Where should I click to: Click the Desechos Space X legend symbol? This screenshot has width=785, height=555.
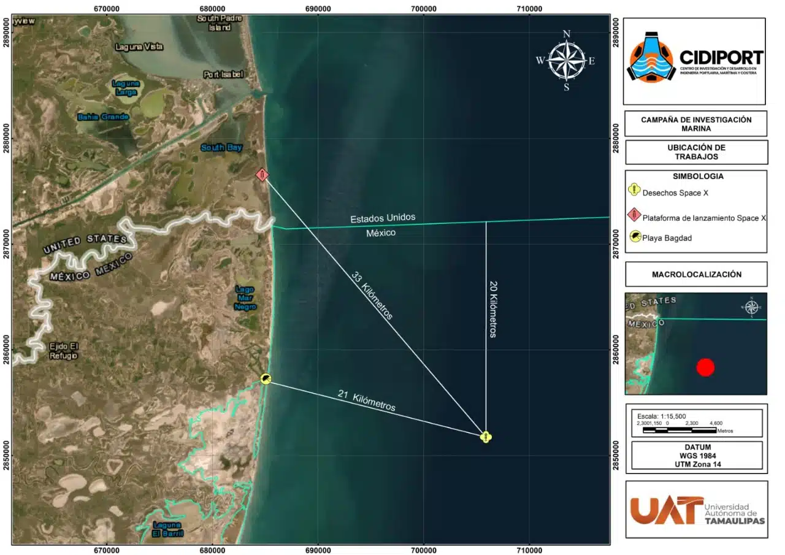tap(635, 192)
